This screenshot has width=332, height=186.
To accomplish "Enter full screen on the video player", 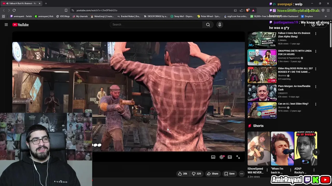I will (238, 157).
